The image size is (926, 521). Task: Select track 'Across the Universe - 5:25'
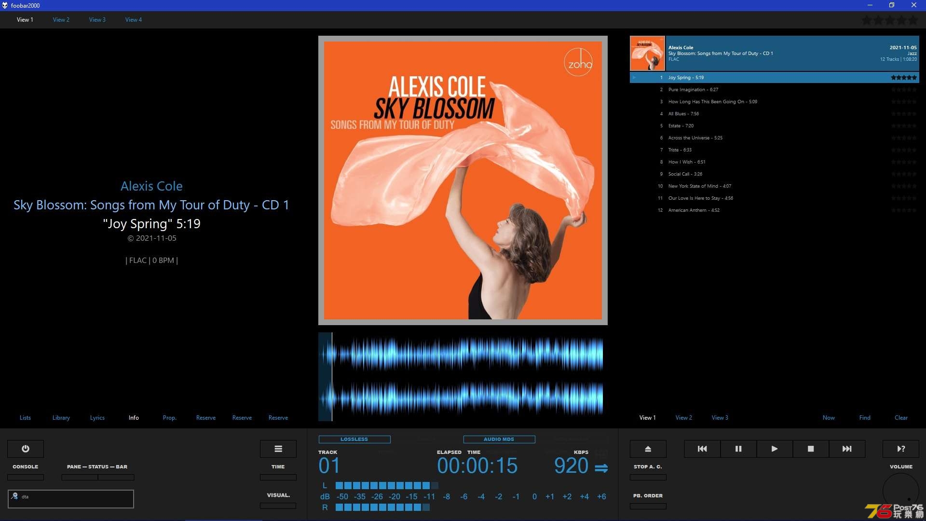tap(774, 138)
